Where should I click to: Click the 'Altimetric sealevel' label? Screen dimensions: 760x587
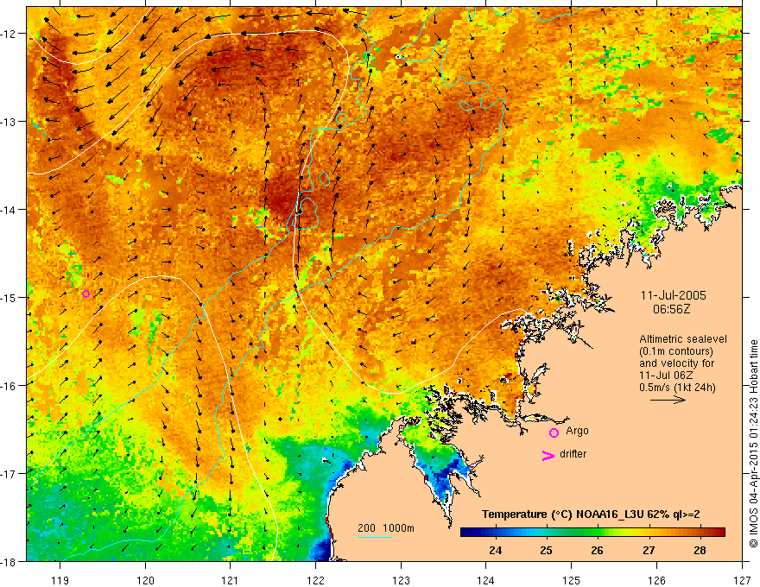[x=683, y=339]
